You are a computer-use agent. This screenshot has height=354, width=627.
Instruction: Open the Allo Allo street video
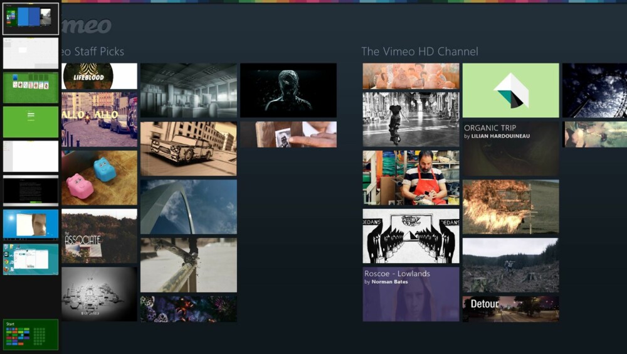click(x=100, y=119)
